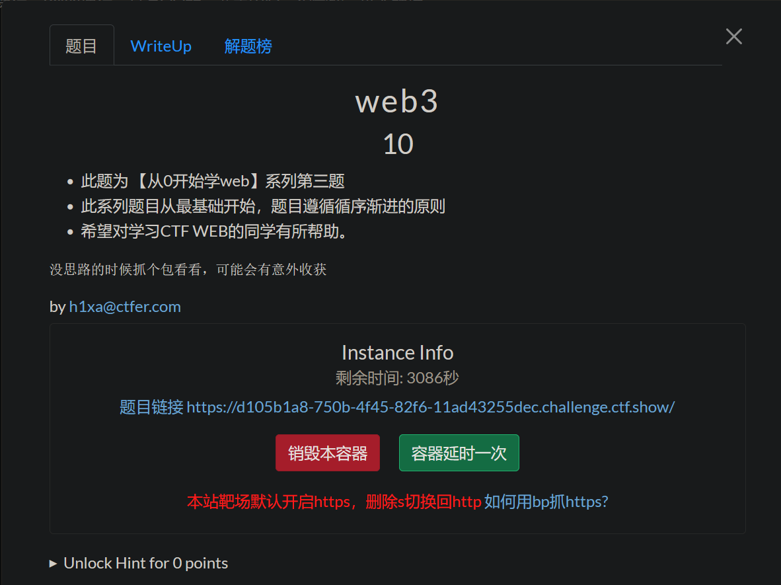Expand Unlock Hint for 0 points

pyautogui.click(x=139, y=563)
